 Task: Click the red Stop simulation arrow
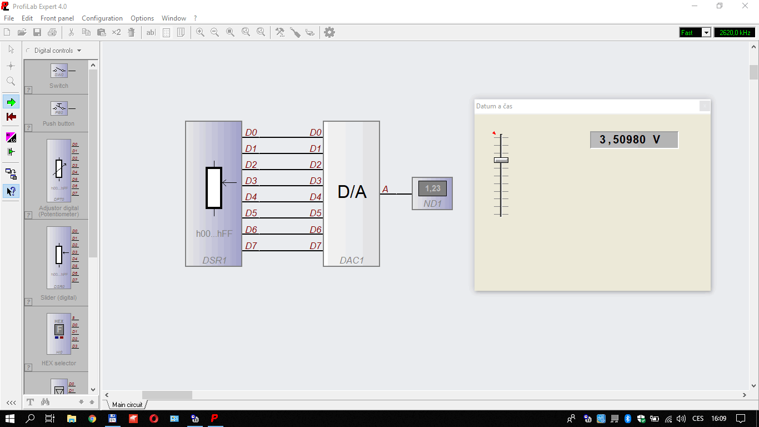tap(11, 117)
